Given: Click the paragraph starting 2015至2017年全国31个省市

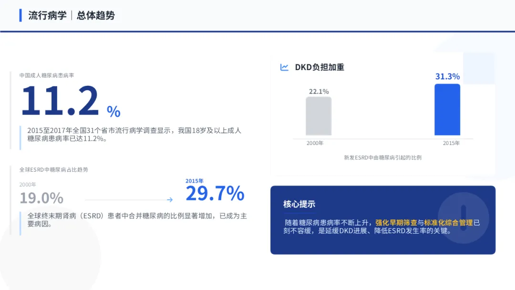Looking at the screenshot, I should click(134, 134).
